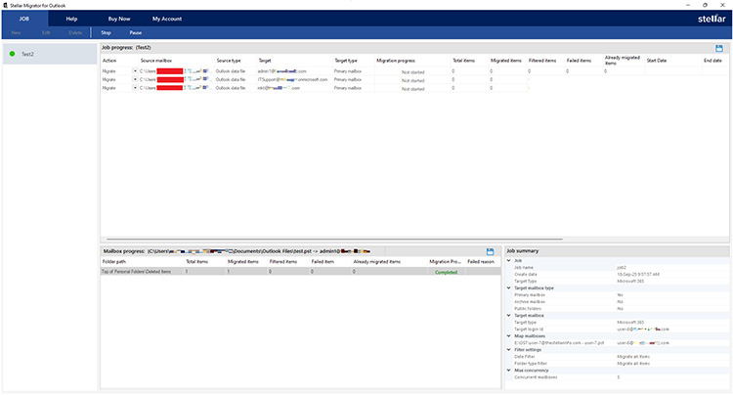Collapse the Target mailbox type section
733x395 pixels.
[x=508, y=287]
